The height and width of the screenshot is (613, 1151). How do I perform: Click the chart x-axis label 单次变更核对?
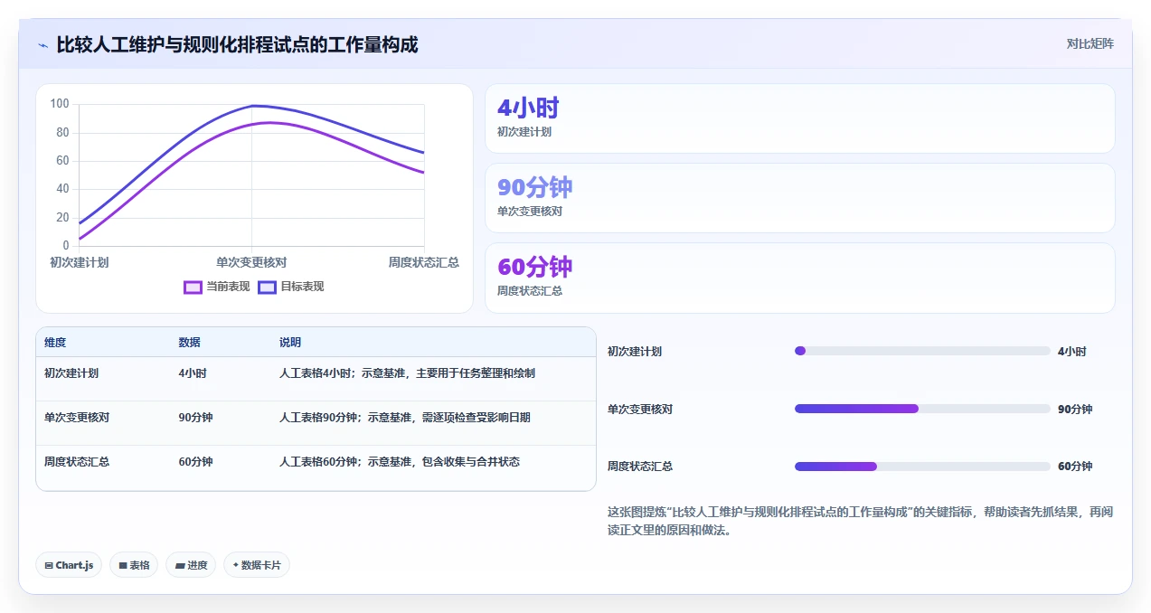(x=251, y=262)
